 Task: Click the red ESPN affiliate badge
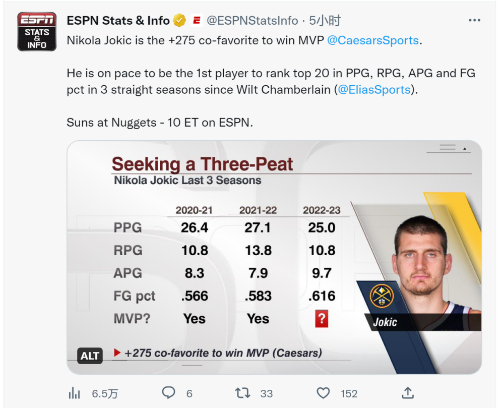pos(197,21)
